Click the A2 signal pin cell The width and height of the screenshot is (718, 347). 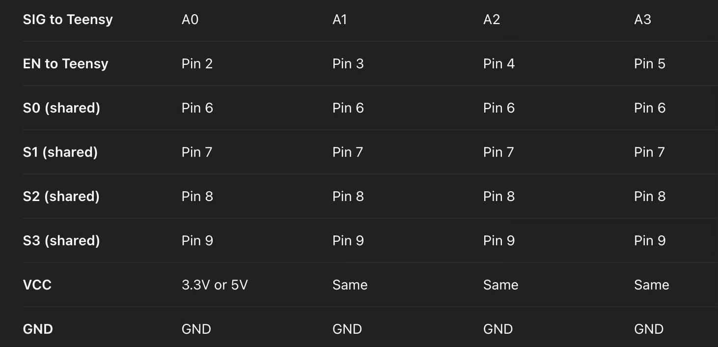[492, 20]
